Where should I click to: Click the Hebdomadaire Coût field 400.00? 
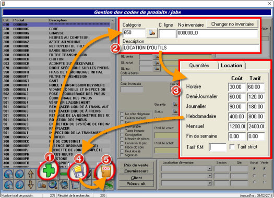(237, 117)
